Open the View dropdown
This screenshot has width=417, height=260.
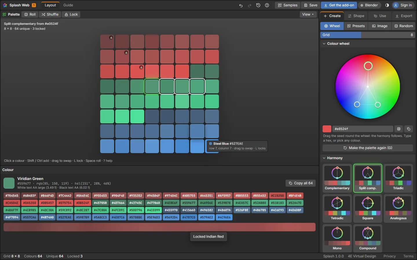coord(308,14)
